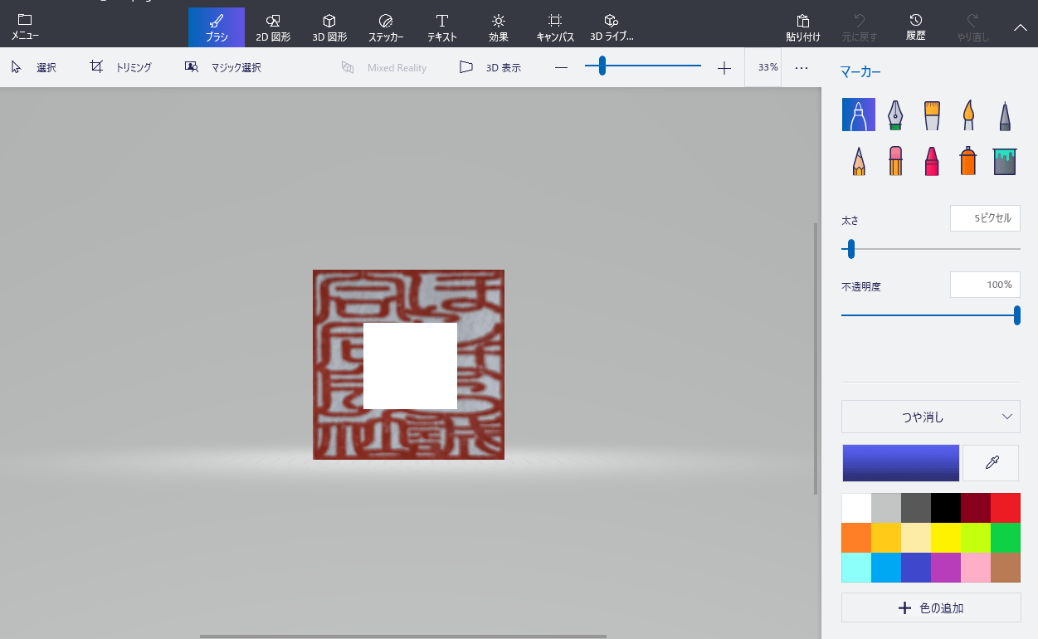1038x639 pixels.
Task: Select the calligraphy pen brush
Action: pyautogui.click(x=895, y=115)
